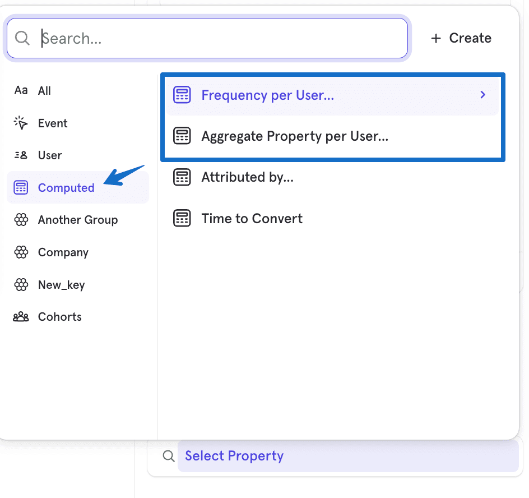Select the Time to Convert option
Screen dimensions: 529x498
click(x=252, y=219)
